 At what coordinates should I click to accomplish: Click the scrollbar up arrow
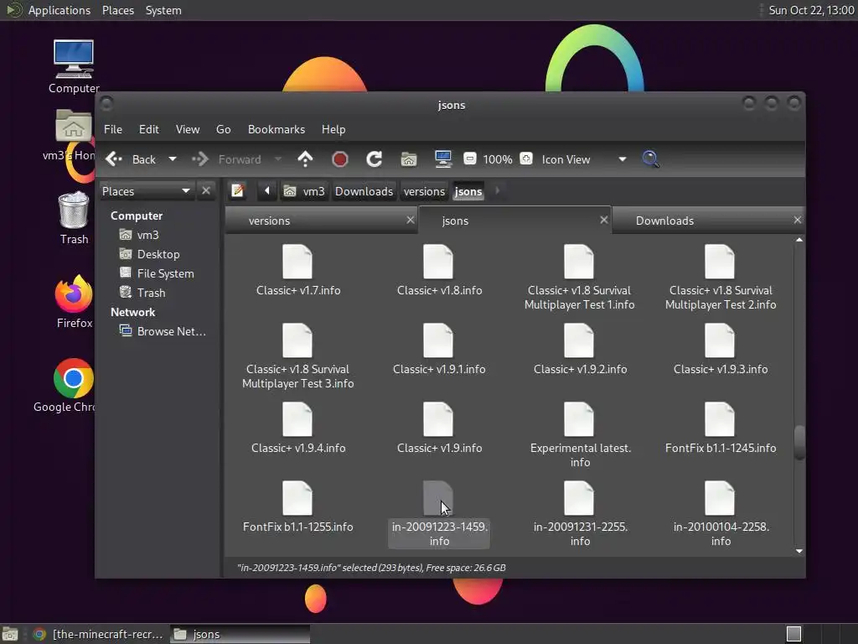(x=799, y=240)
